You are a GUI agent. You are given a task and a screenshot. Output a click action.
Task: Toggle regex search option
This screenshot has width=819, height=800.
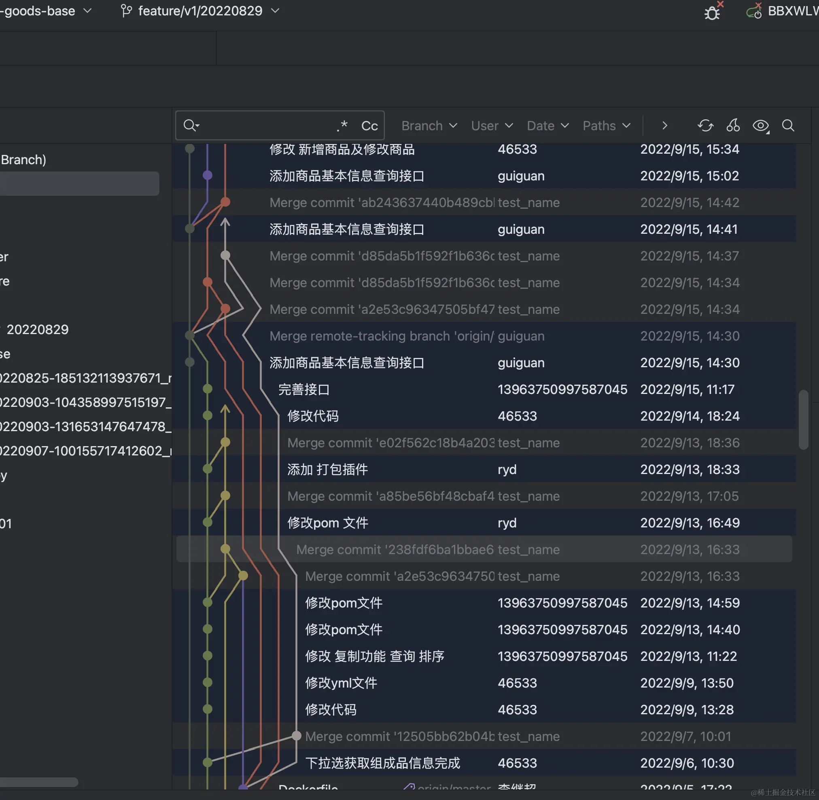(x=342, y=126)
